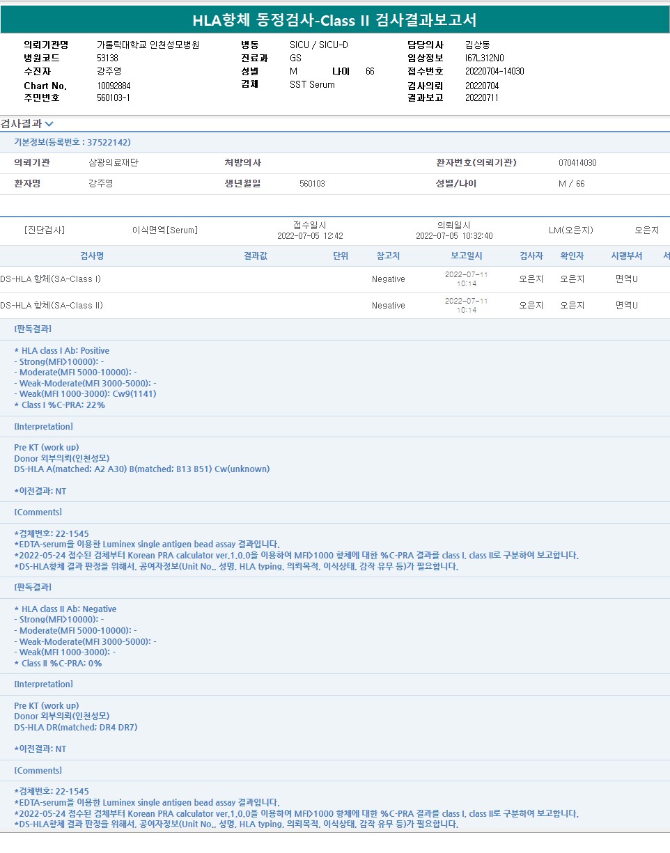Select the 'DS-HLA 항체(SA-Class II)' row name

coord(52,306)
